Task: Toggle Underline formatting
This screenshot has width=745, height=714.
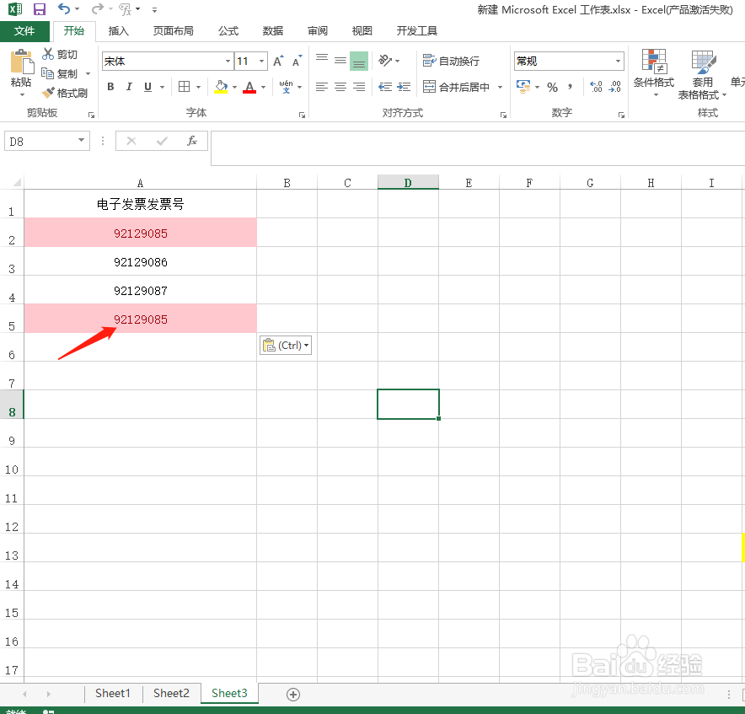Action: (147, 87)
